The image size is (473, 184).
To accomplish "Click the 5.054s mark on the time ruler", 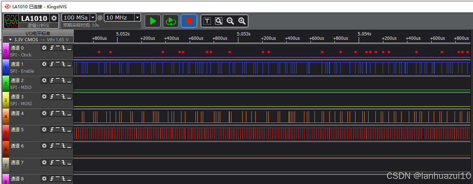I will coord(364,34).
